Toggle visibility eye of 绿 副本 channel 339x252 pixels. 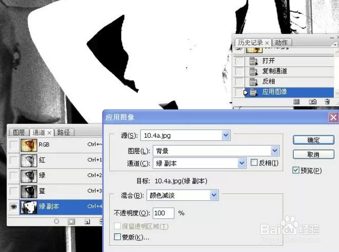click(x=14, y=207)
